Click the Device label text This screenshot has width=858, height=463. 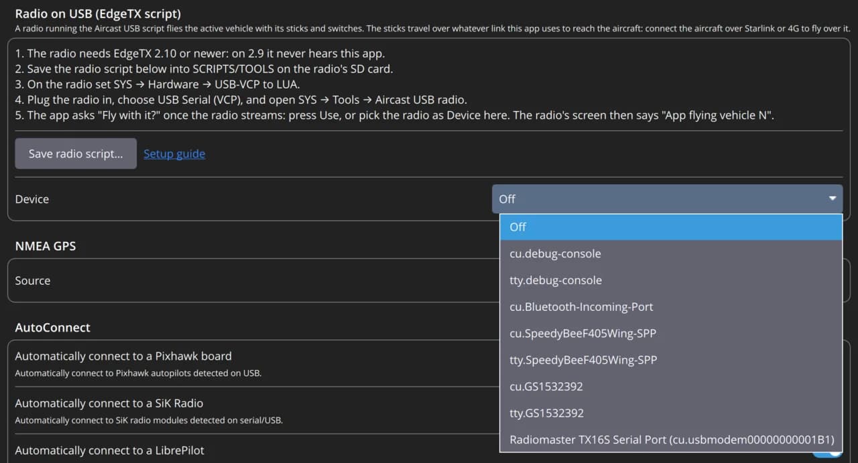pos(32,199)
